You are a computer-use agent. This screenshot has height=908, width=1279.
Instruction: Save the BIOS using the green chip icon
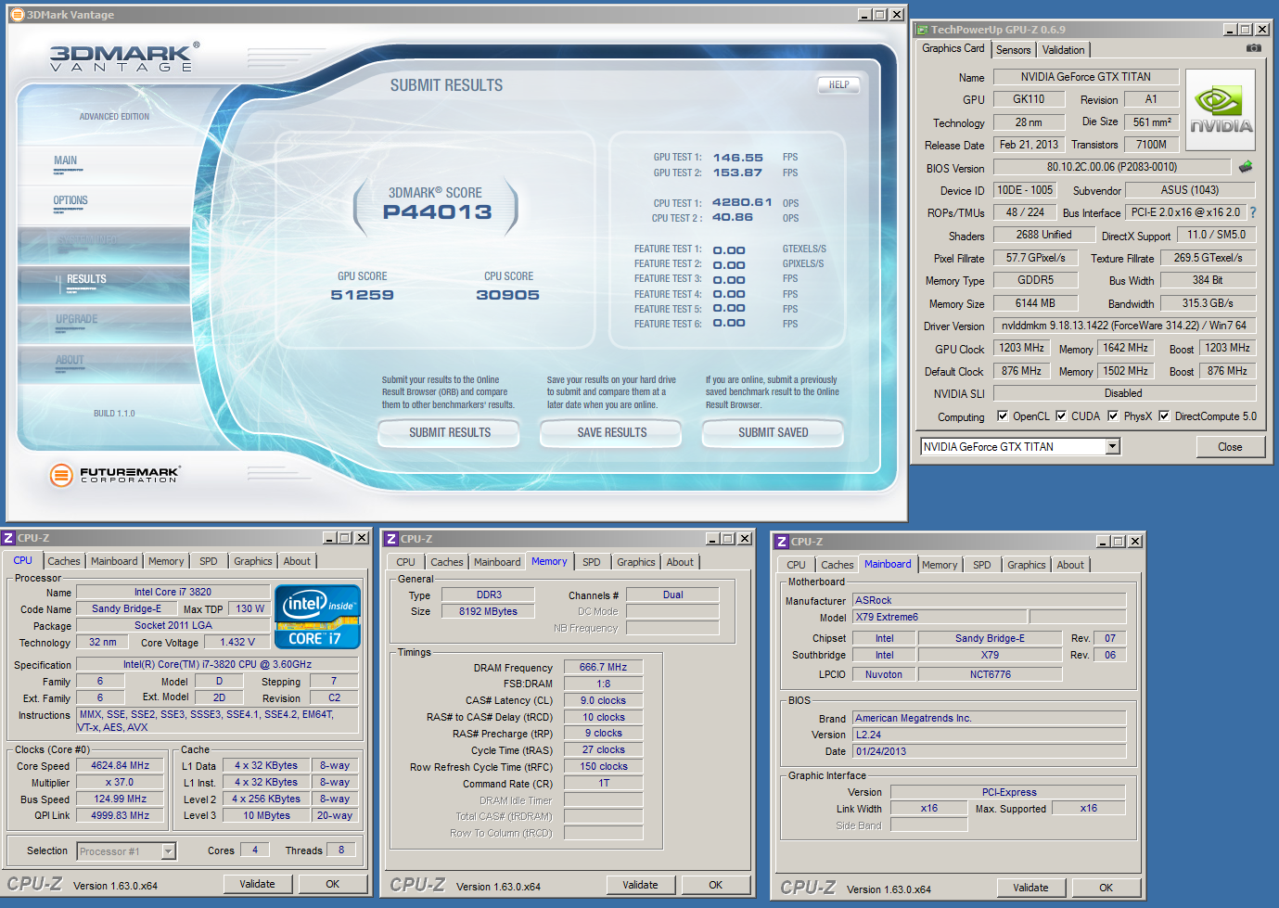(1246, 167)
